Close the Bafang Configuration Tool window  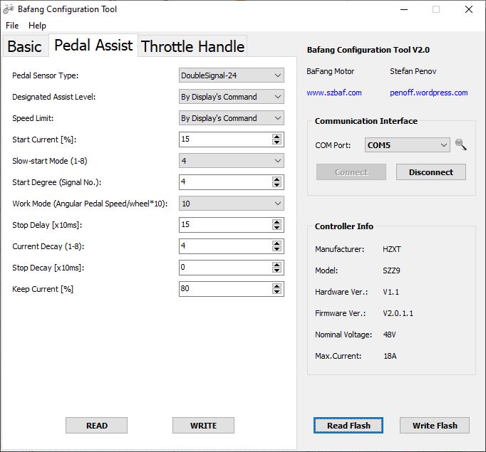[469, 9]
